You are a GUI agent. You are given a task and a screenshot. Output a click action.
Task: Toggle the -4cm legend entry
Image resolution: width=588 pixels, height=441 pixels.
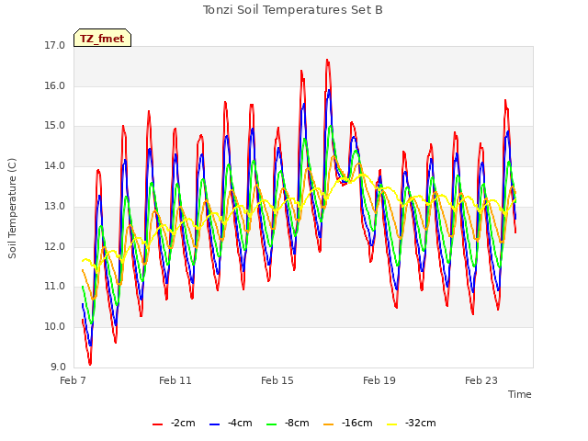[231, 423]
